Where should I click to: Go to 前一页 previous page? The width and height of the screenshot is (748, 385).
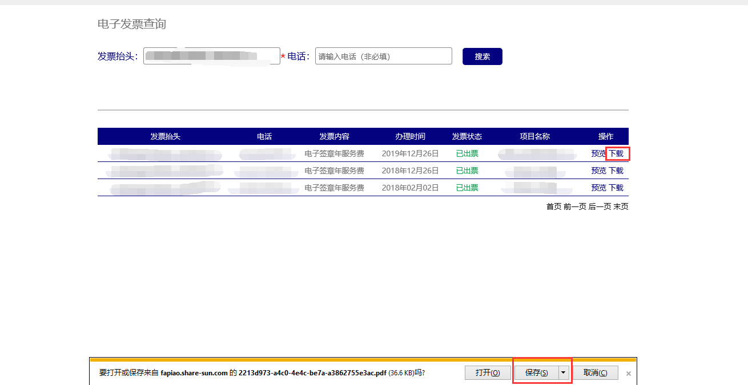pos(574,206)
